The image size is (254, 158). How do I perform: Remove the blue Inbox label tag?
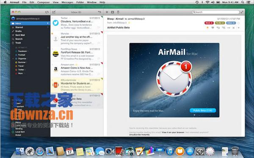coord(234,23)
